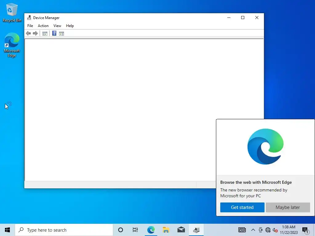Open the View menu
The width and height of the screenshot is (315, 236).
tap(57, 26)
